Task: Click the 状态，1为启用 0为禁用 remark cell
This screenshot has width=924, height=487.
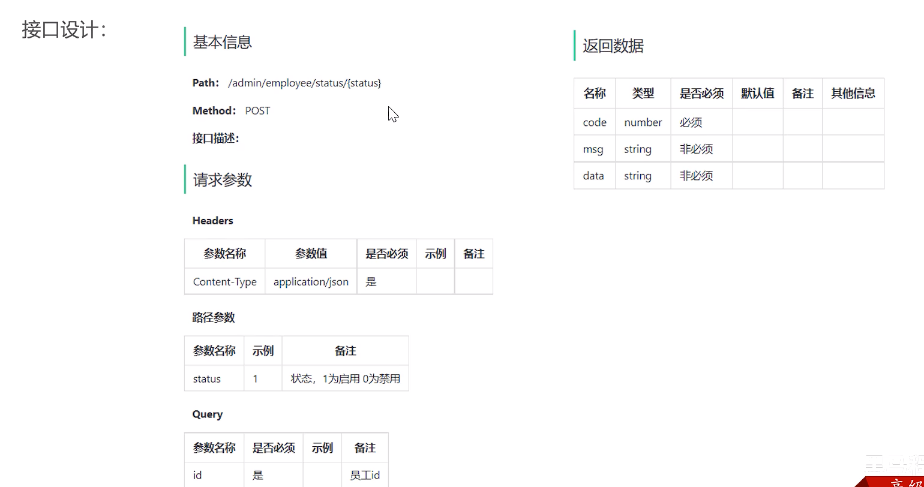Action: (345, 379)
